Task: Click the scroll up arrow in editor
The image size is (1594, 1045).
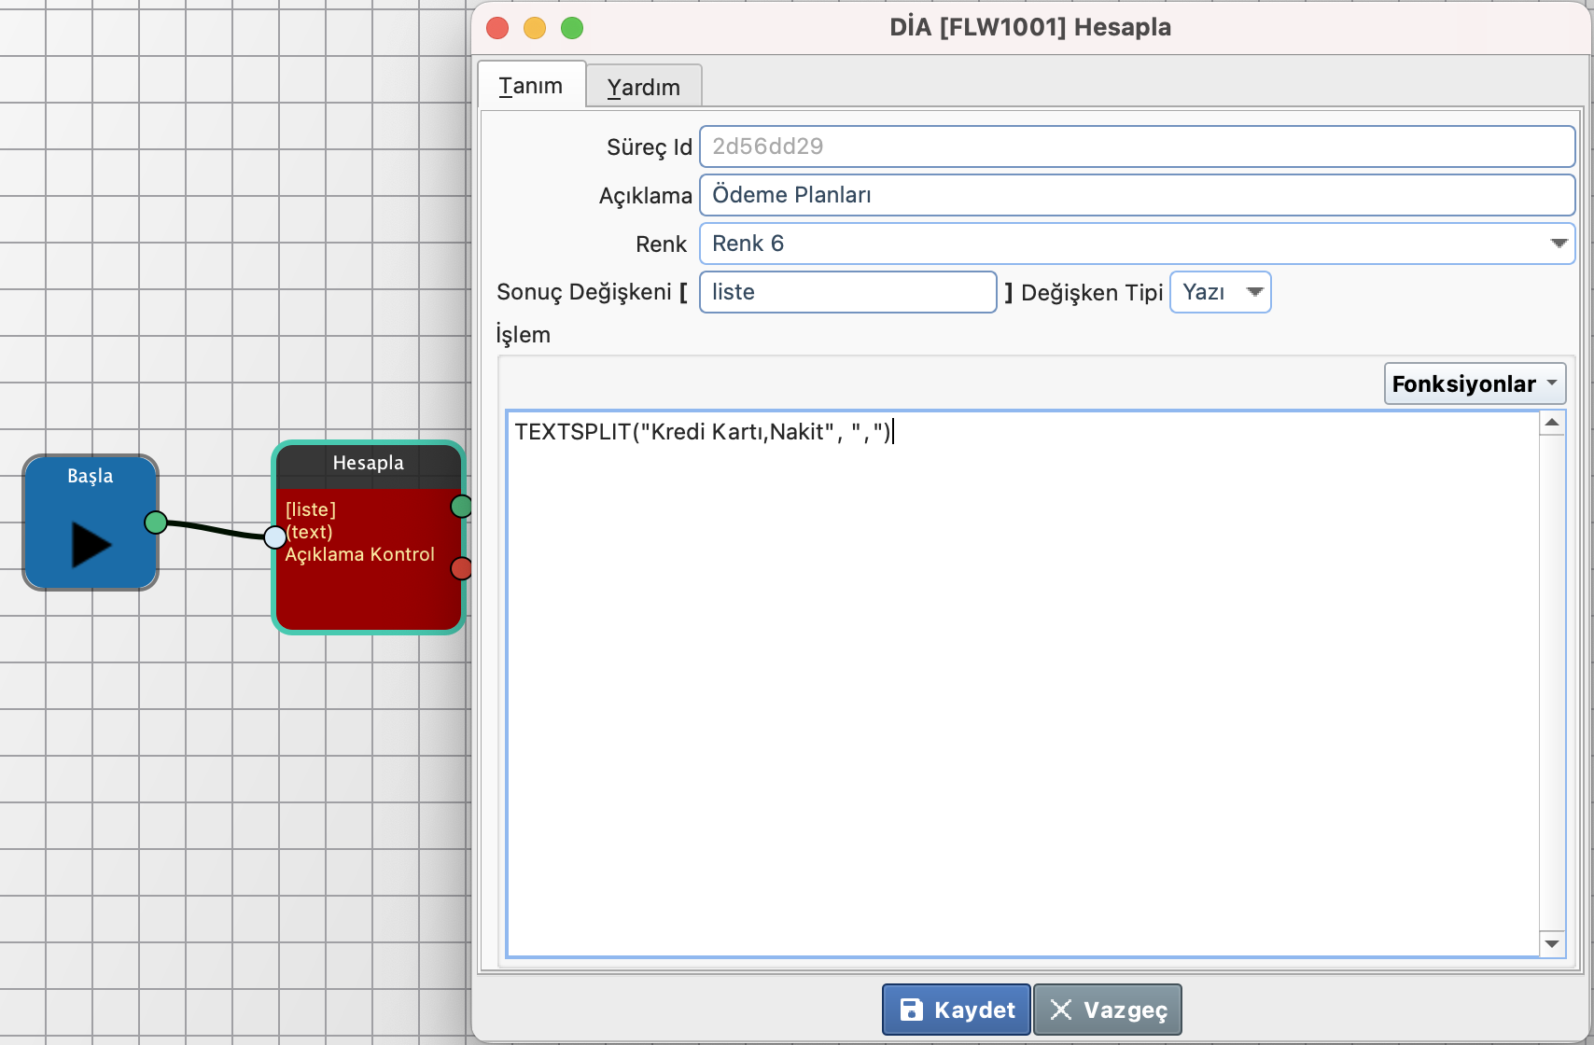Action: tap(1552, 423)
